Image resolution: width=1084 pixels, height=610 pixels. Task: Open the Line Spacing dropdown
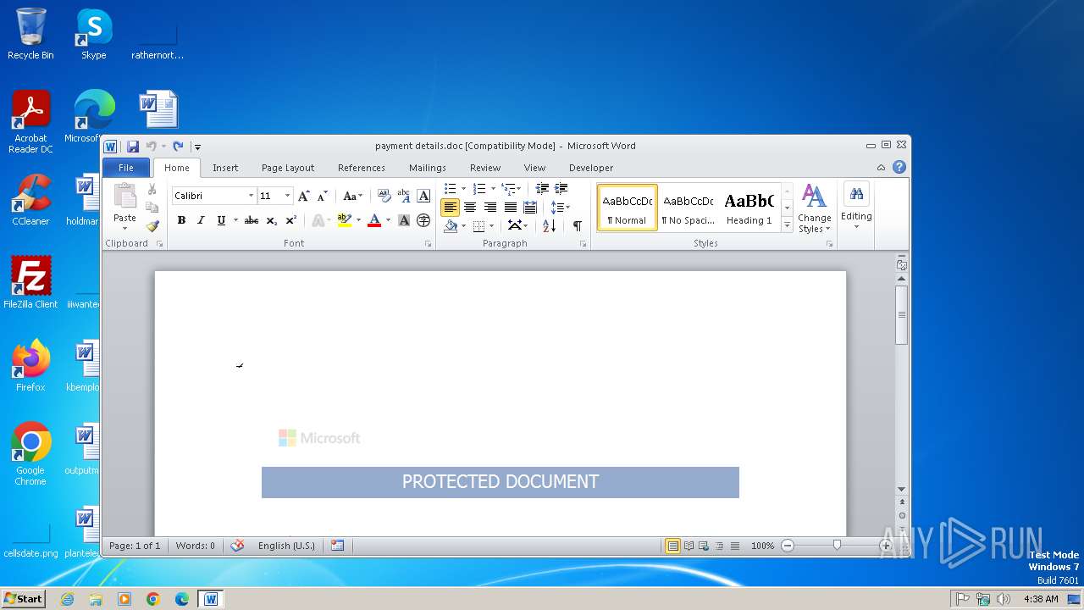tap(561, 207)
